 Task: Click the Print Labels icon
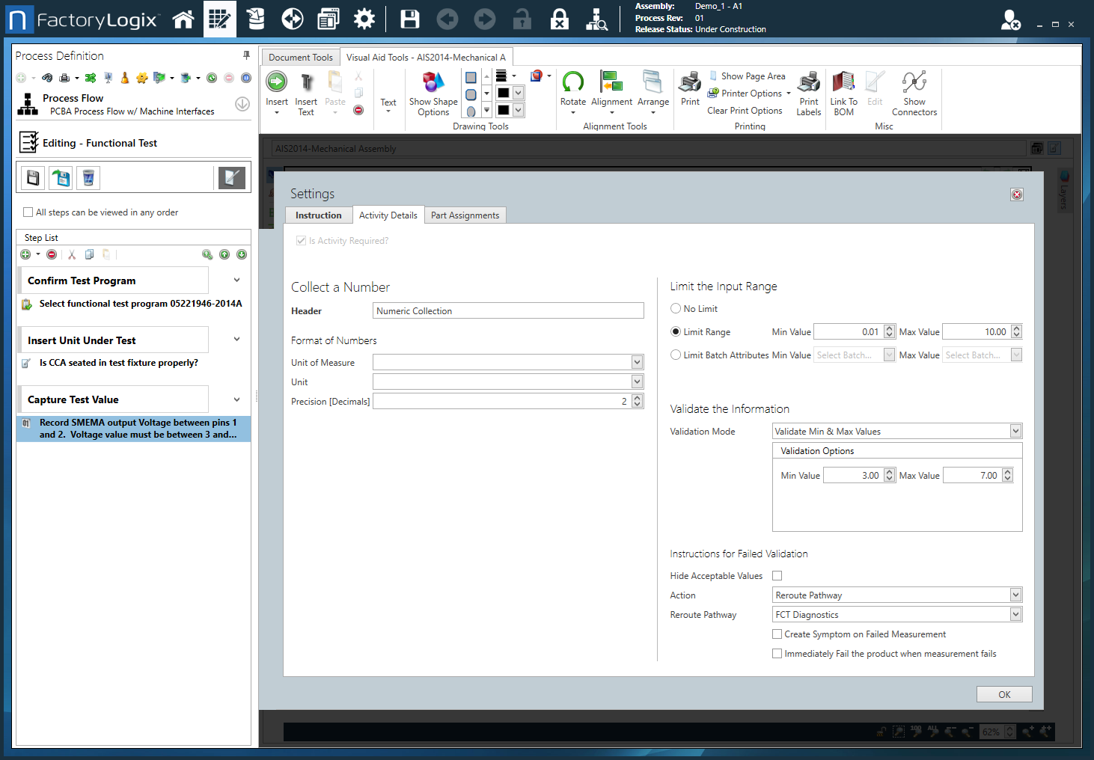point(808,82)
